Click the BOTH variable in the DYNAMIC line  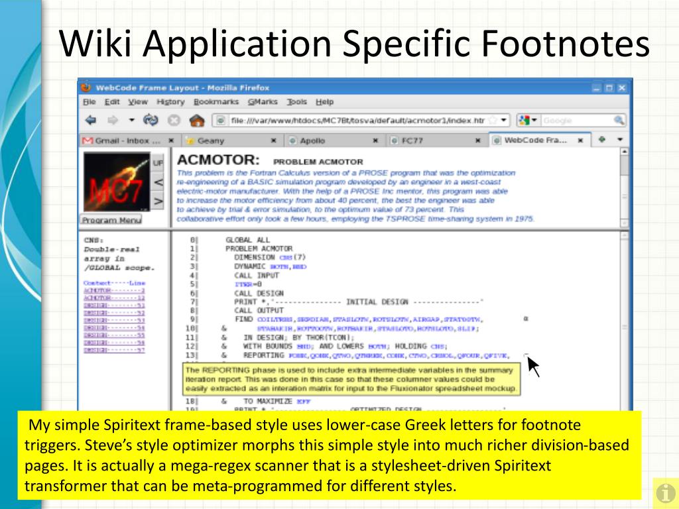(x=280, y=266)
